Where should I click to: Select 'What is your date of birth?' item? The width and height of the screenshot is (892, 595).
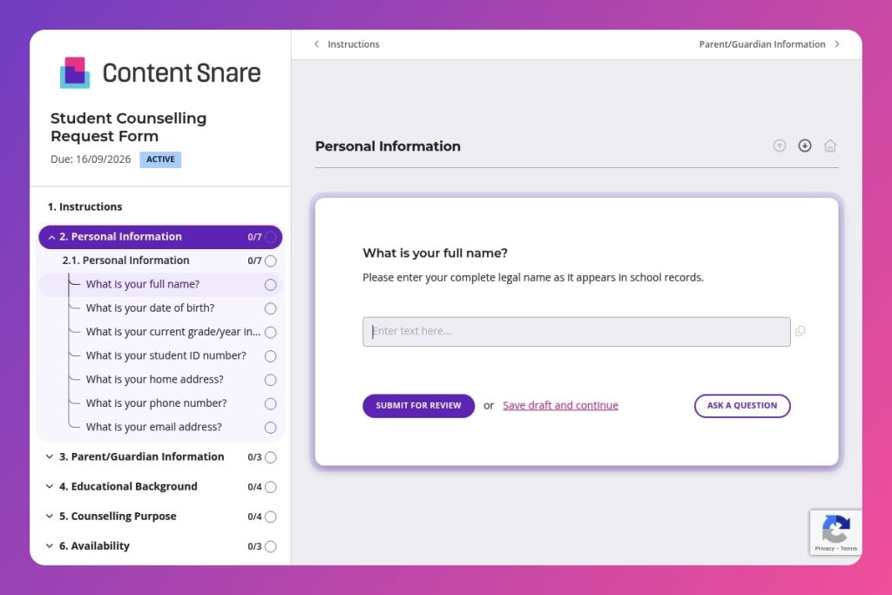pos(150,308)
